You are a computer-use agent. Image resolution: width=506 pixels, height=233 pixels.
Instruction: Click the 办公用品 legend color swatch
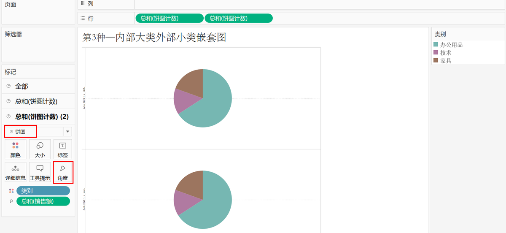(436, 45)
